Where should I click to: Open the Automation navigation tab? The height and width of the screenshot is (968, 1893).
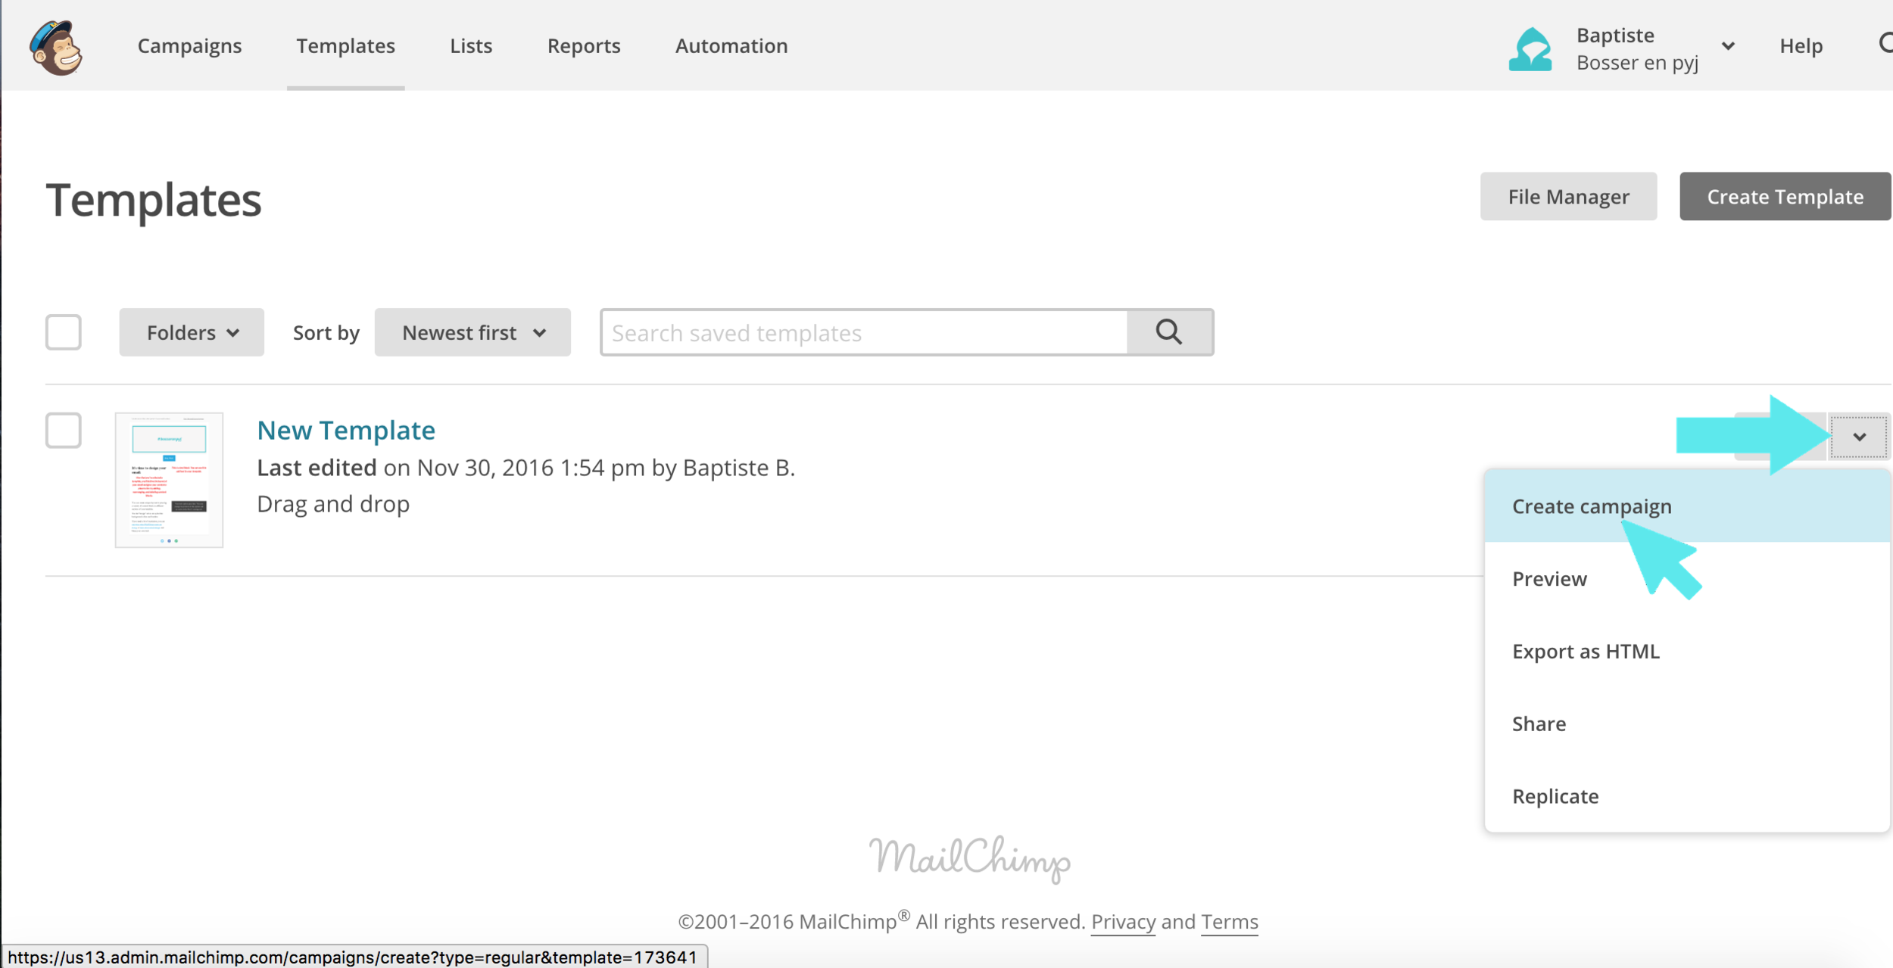pyautogui.click(x=731, y=46)
